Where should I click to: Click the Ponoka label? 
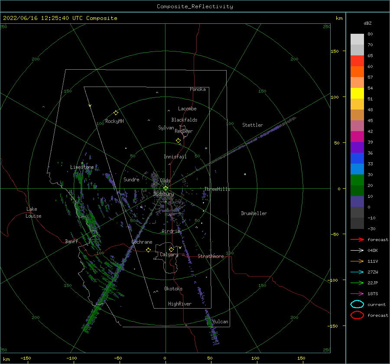tap(198, 89)
